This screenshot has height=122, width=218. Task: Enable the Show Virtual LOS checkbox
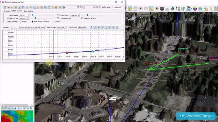[58, 18]
